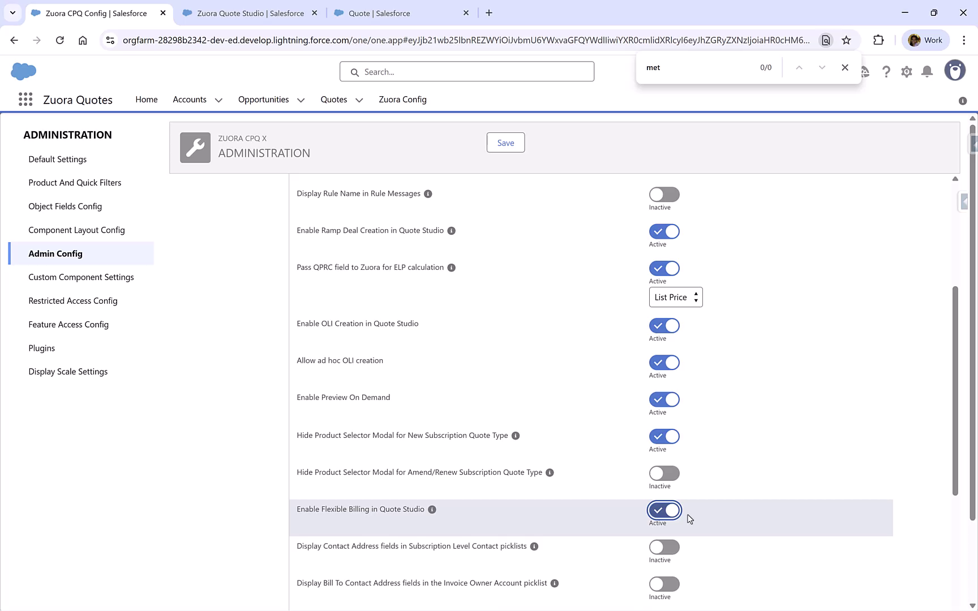Enable Display Rule Name in Rule Messages
The width and height of the screenshot is (978, 611).
pos(664,194)
